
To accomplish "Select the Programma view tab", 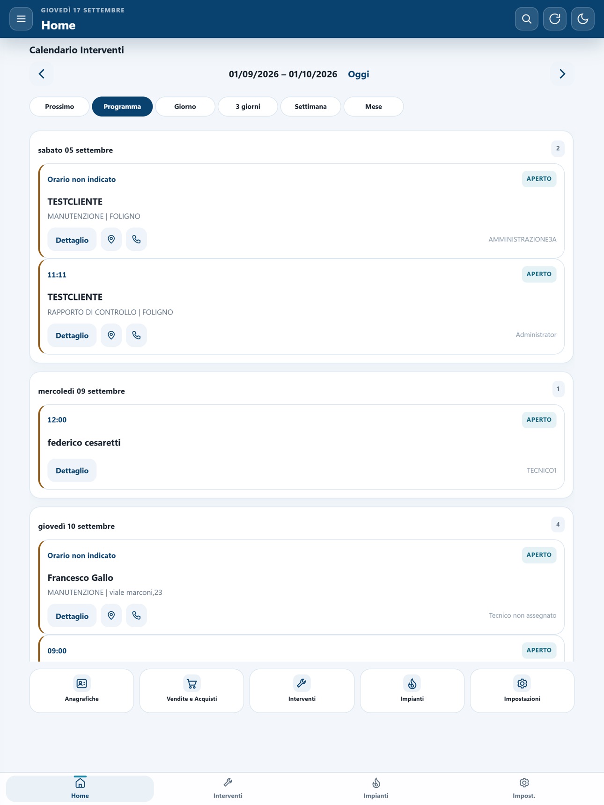I will [122, 107].
